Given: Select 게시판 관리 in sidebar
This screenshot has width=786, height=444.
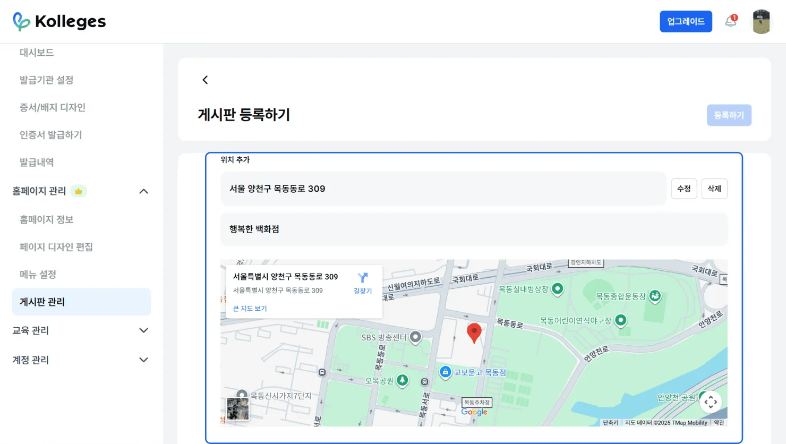Looking at the screenshot, I should click(x=81, y=302).
